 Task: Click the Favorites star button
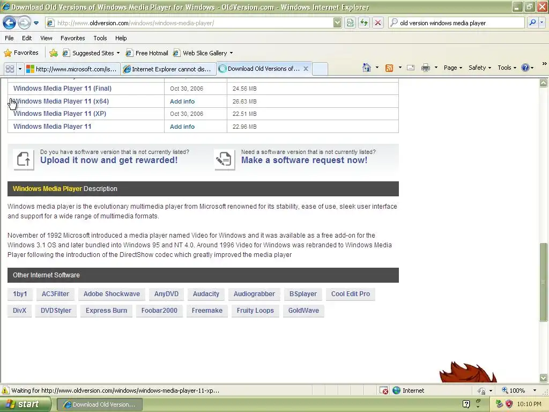[x=21, y=53]
